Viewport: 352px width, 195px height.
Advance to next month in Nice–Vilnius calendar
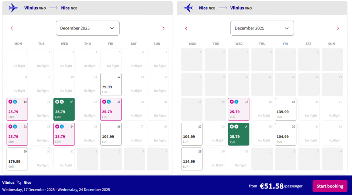click(338, 28)
